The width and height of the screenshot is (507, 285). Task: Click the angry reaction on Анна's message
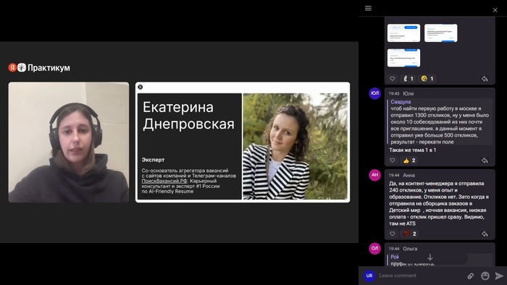(410, 234)
